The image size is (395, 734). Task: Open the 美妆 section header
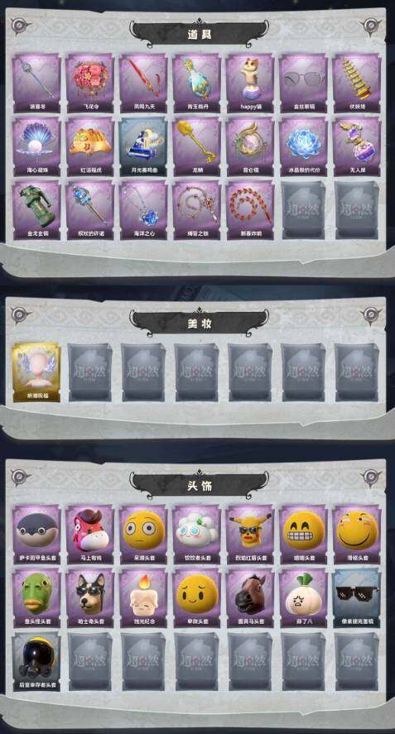tap(199, 324)
